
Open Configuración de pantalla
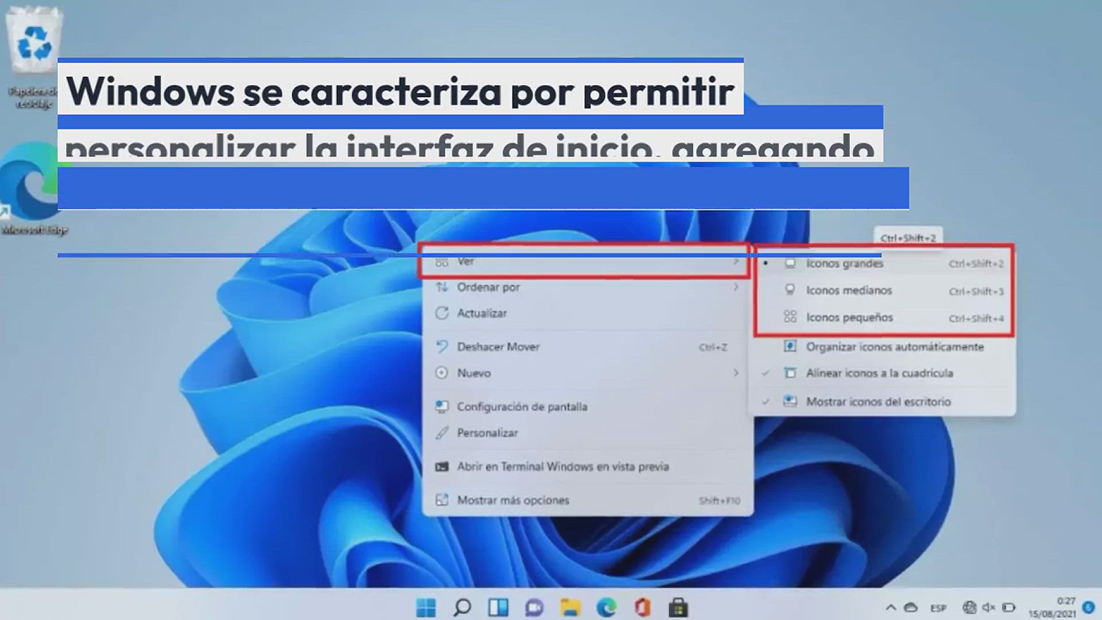pyautogui.click(x=521, y=406)
